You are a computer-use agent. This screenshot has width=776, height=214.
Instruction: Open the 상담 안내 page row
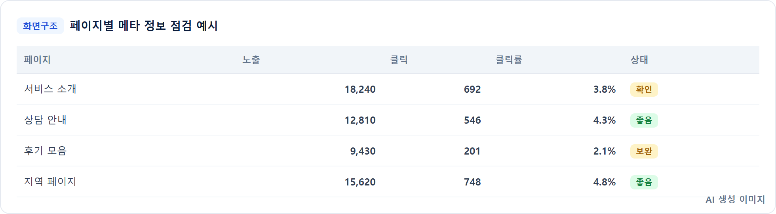coord(388,120)
